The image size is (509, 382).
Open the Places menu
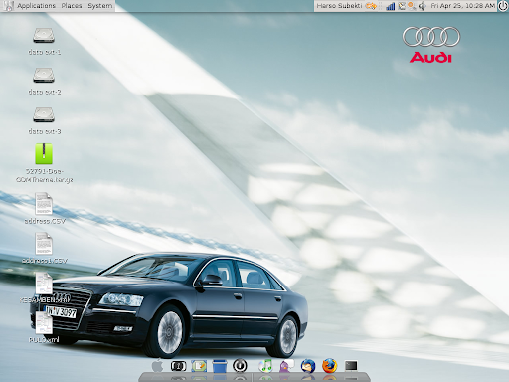point(72,6)
